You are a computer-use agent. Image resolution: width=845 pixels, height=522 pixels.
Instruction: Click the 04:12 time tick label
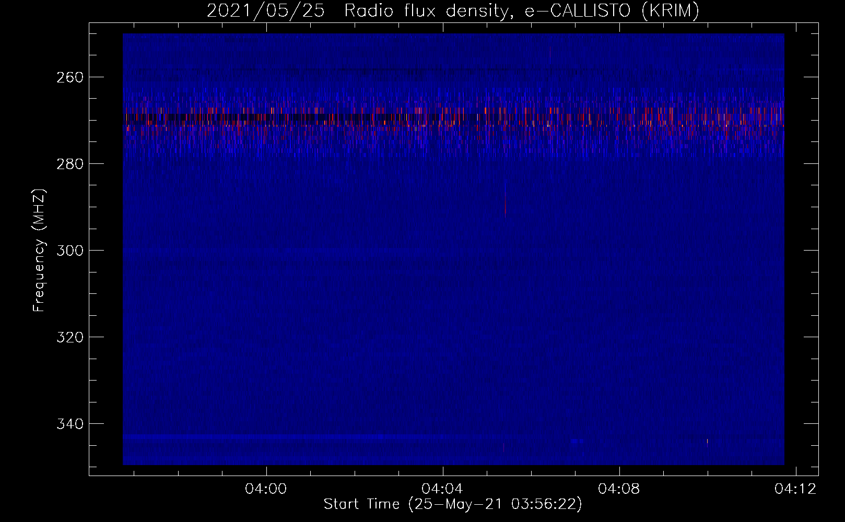(795, 489)
